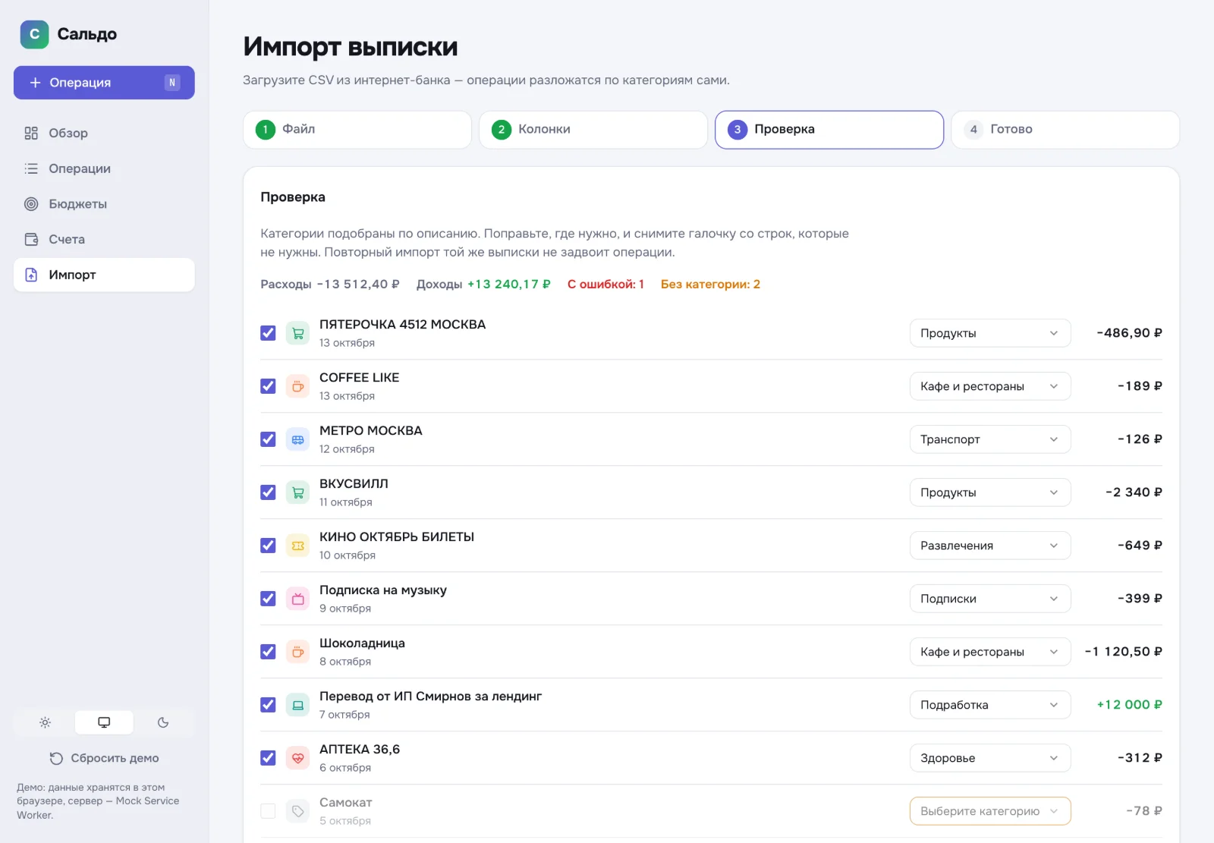Click the tag icon beside Самокат
This screenshot has height=843, width=1214.
298,811
